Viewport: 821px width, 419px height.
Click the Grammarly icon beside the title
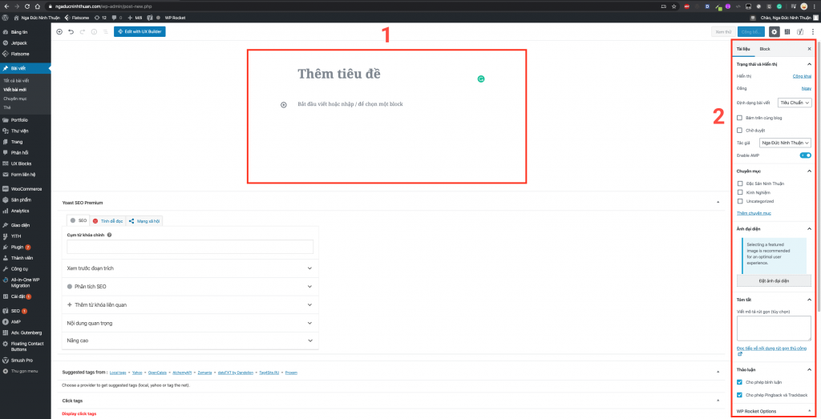click(481, 79)
